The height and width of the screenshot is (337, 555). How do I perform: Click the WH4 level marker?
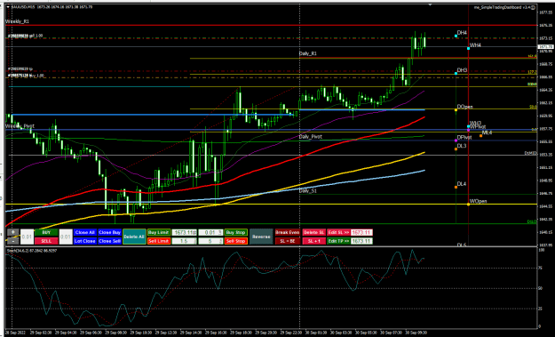tap(468, 48)
